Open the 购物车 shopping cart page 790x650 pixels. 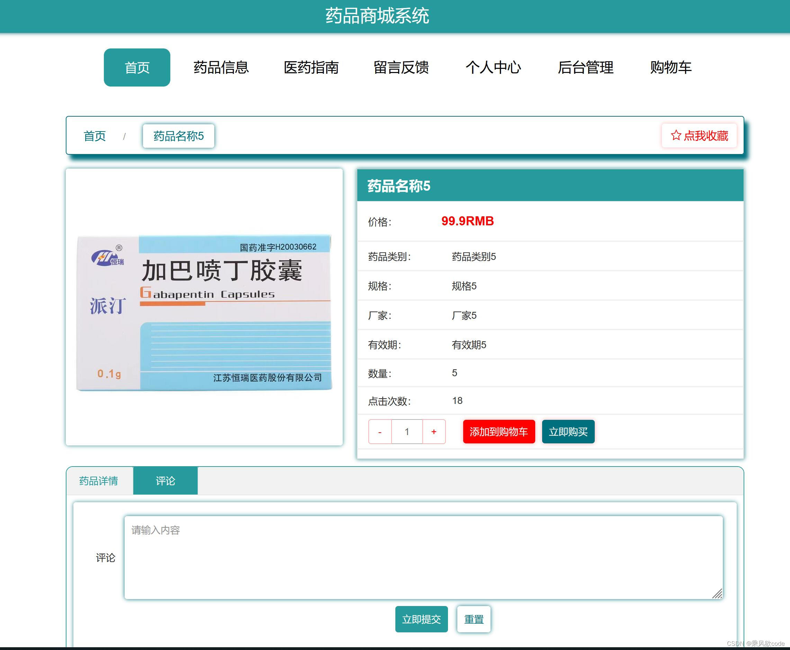(x=670, y=67)
